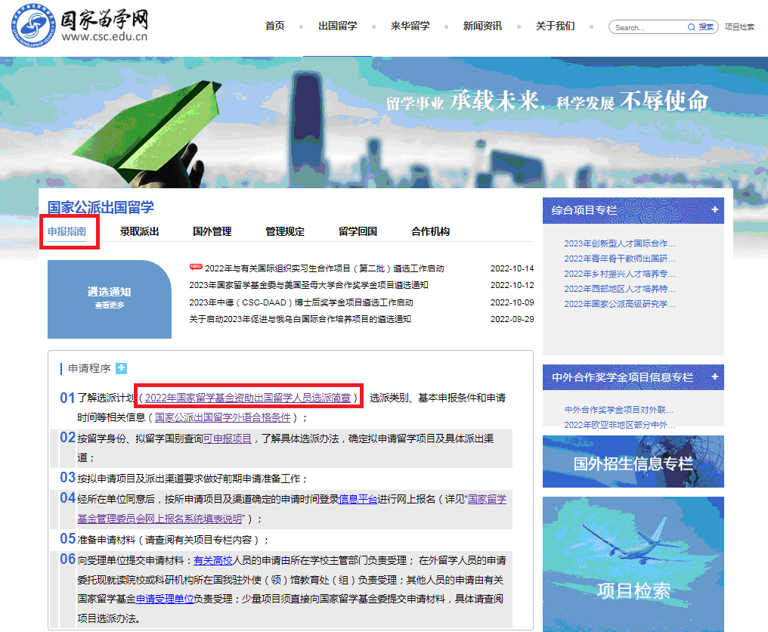
Task: Open 2023年创新型人才国际合作 sidebar link
Action: click(x=620, y=243)
